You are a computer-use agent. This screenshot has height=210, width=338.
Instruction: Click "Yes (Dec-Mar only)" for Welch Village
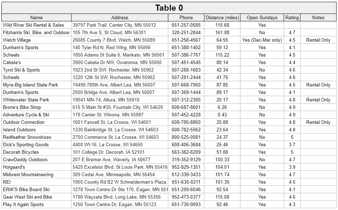pos(262,40)
